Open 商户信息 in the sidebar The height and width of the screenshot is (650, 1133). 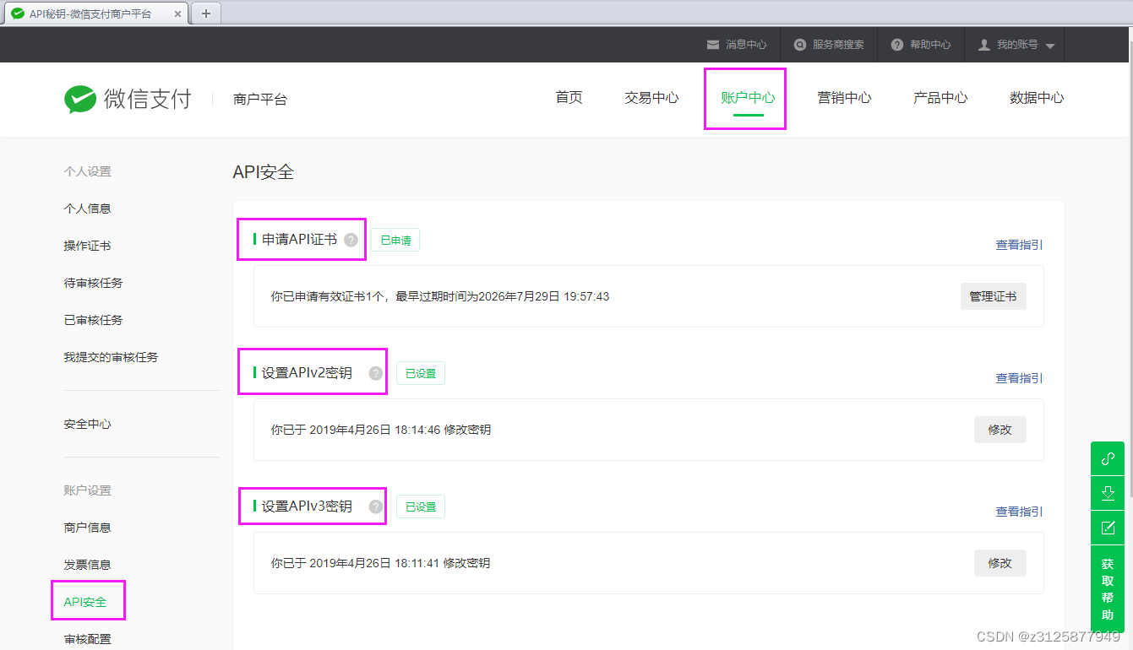pyautogui.click(x=87, y=528)
